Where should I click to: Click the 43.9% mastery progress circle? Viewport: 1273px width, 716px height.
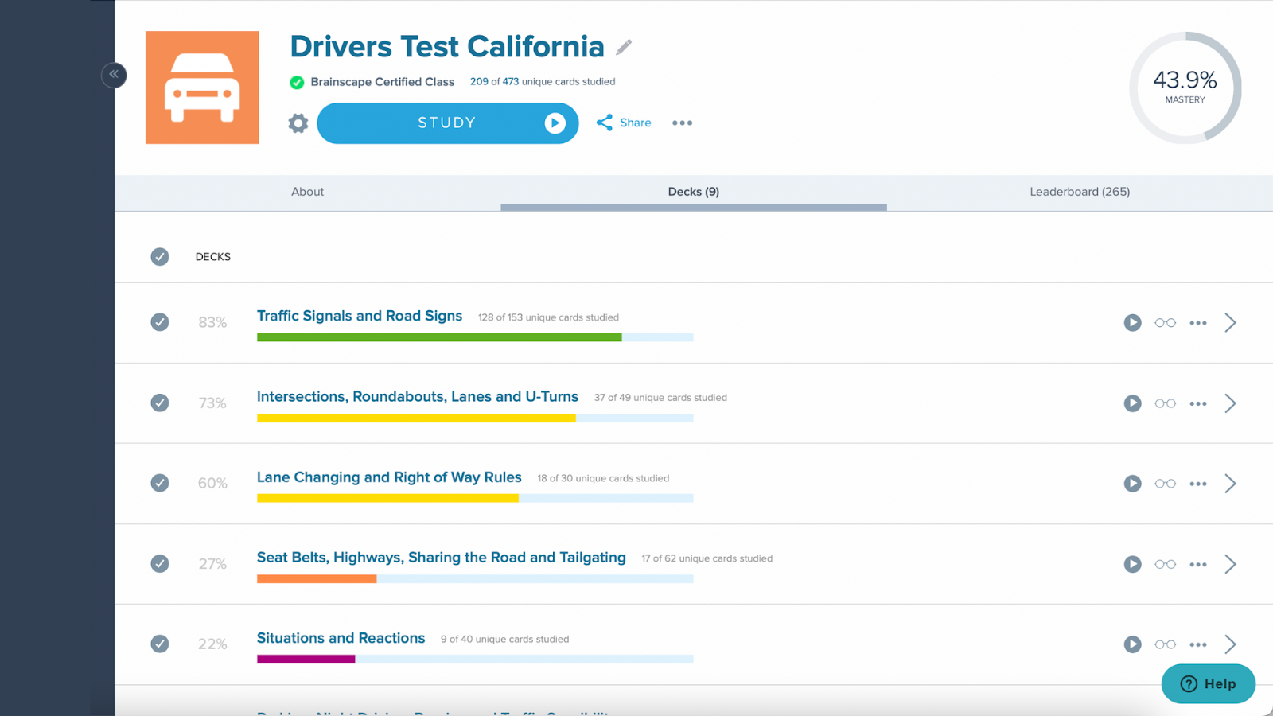(x=1185, y=88)
